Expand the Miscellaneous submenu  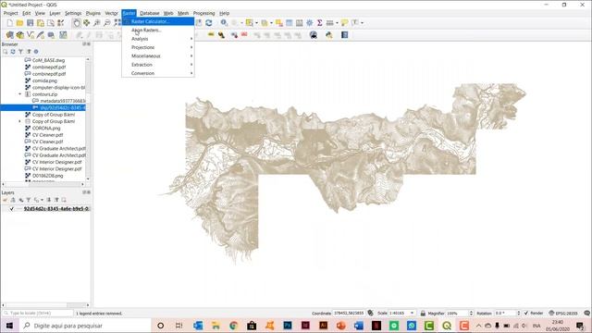(x=158, y=55)
